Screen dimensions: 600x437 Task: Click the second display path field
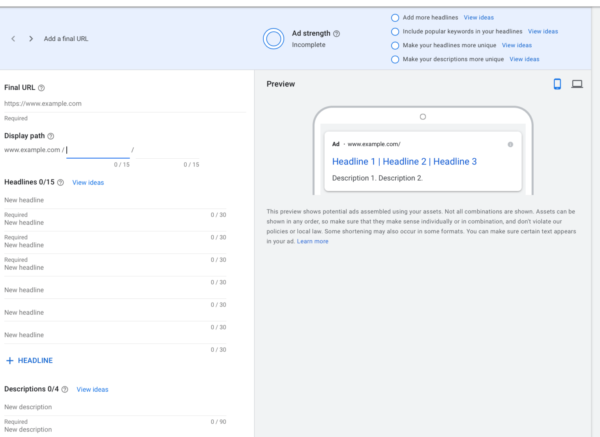click(x=168, y=150)
